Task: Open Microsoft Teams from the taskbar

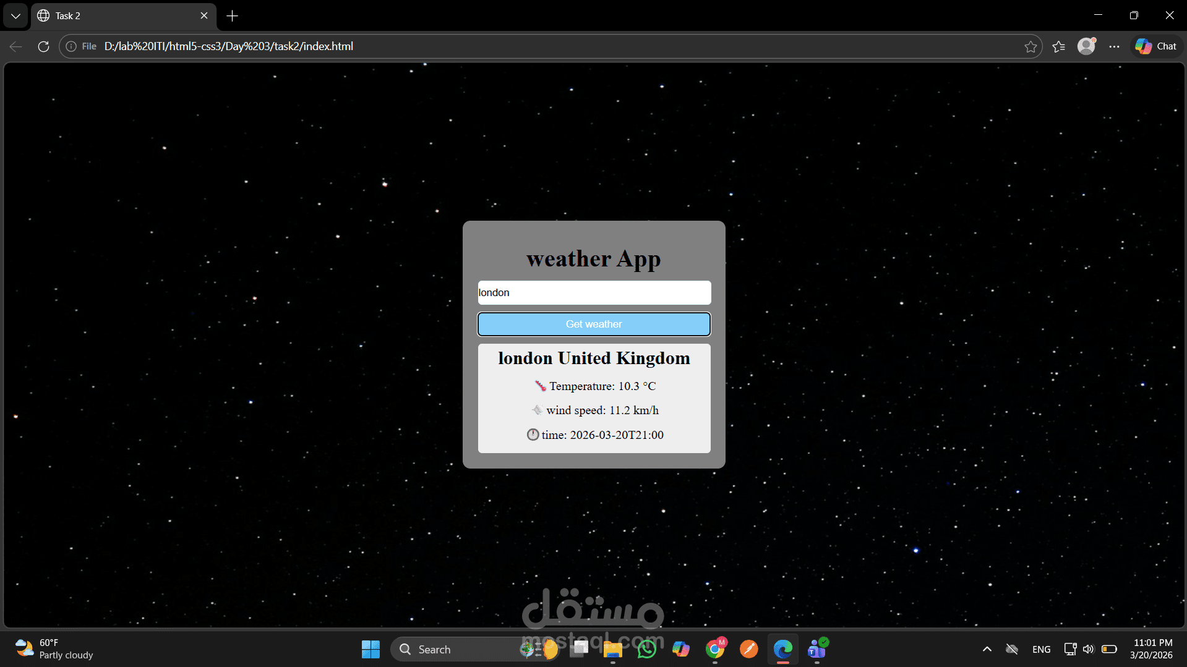Action: click(816, 649)
